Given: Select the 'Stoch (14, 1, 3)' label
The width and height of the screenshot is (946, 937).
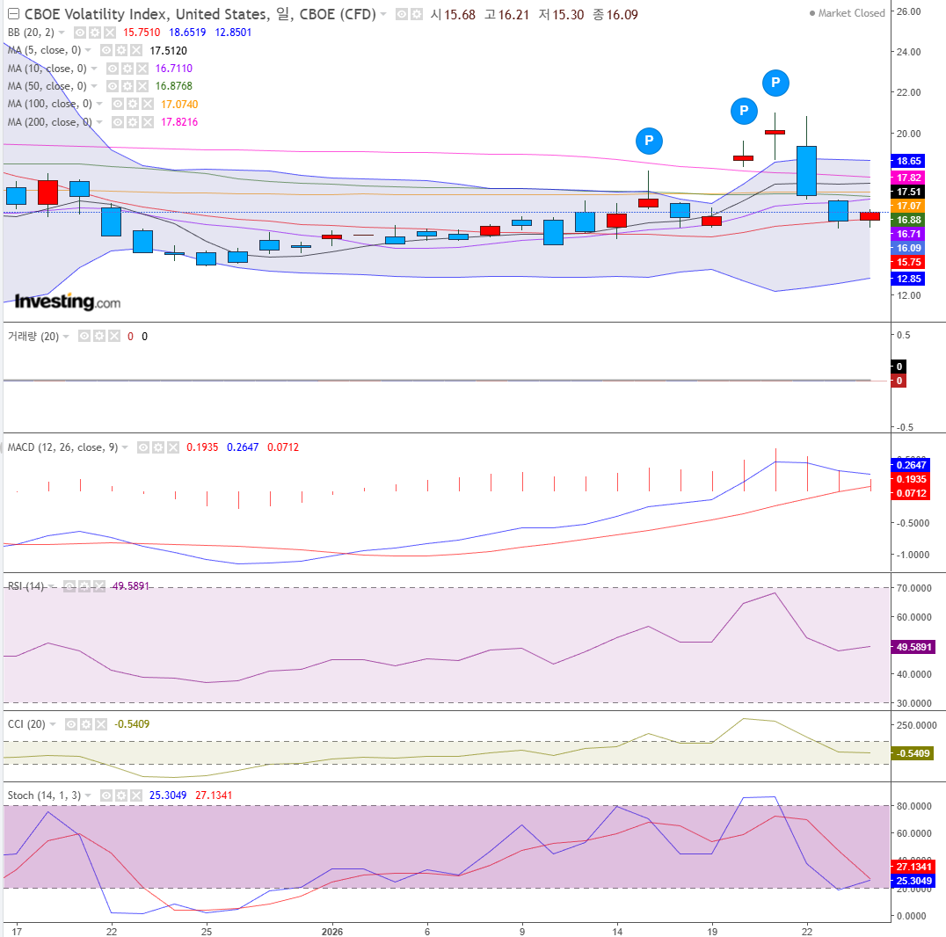Looking at the screenshot, I should [x=44, y=795].
